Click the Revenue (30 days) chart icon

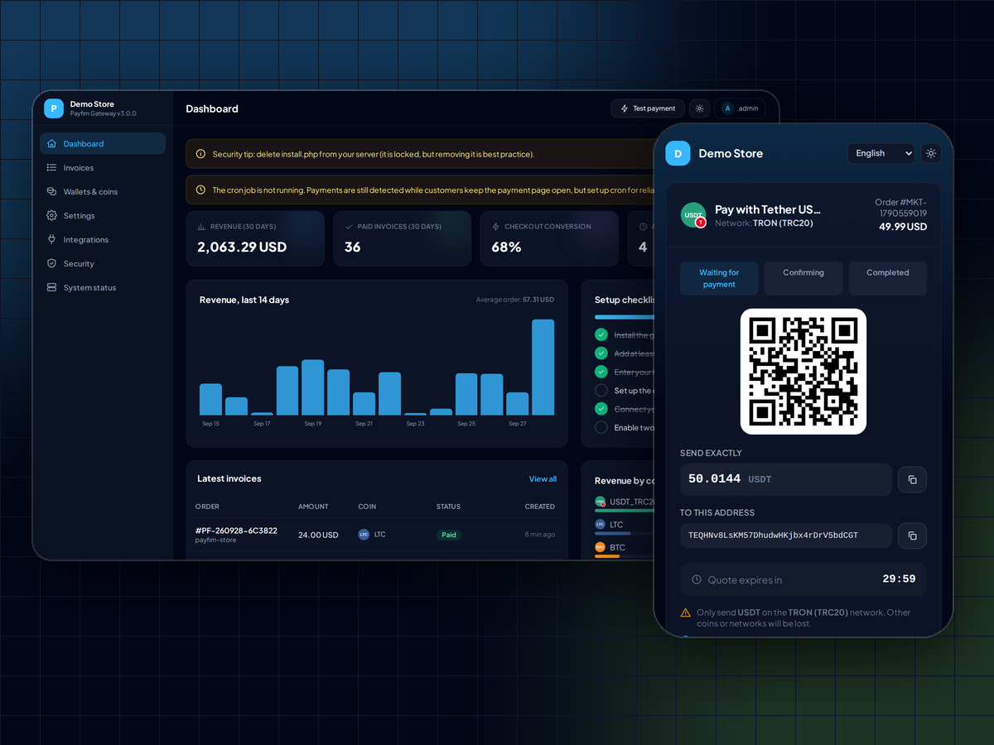[x=201, y=226]
